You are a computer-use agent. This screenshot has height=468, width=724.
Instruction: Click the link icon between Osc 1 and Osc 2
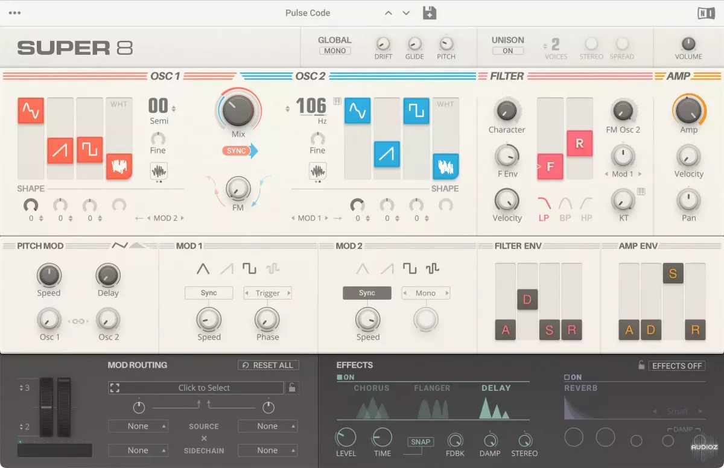78,321
